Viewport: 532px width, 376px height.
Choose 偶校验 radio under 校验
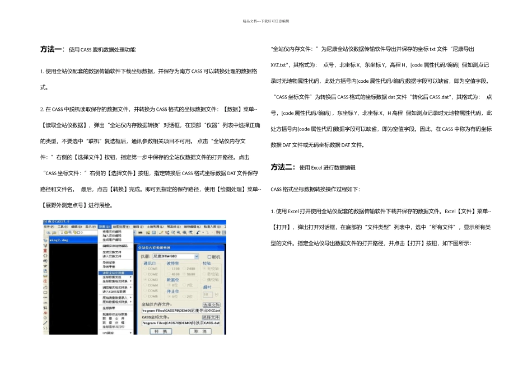pyautogui.click(x=204, y=279)
